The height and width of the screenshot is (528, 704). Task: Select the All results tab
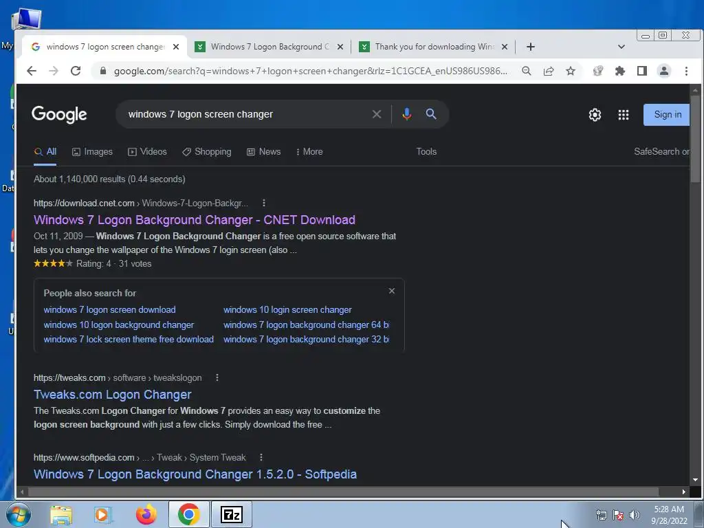[x=45, y=152]
